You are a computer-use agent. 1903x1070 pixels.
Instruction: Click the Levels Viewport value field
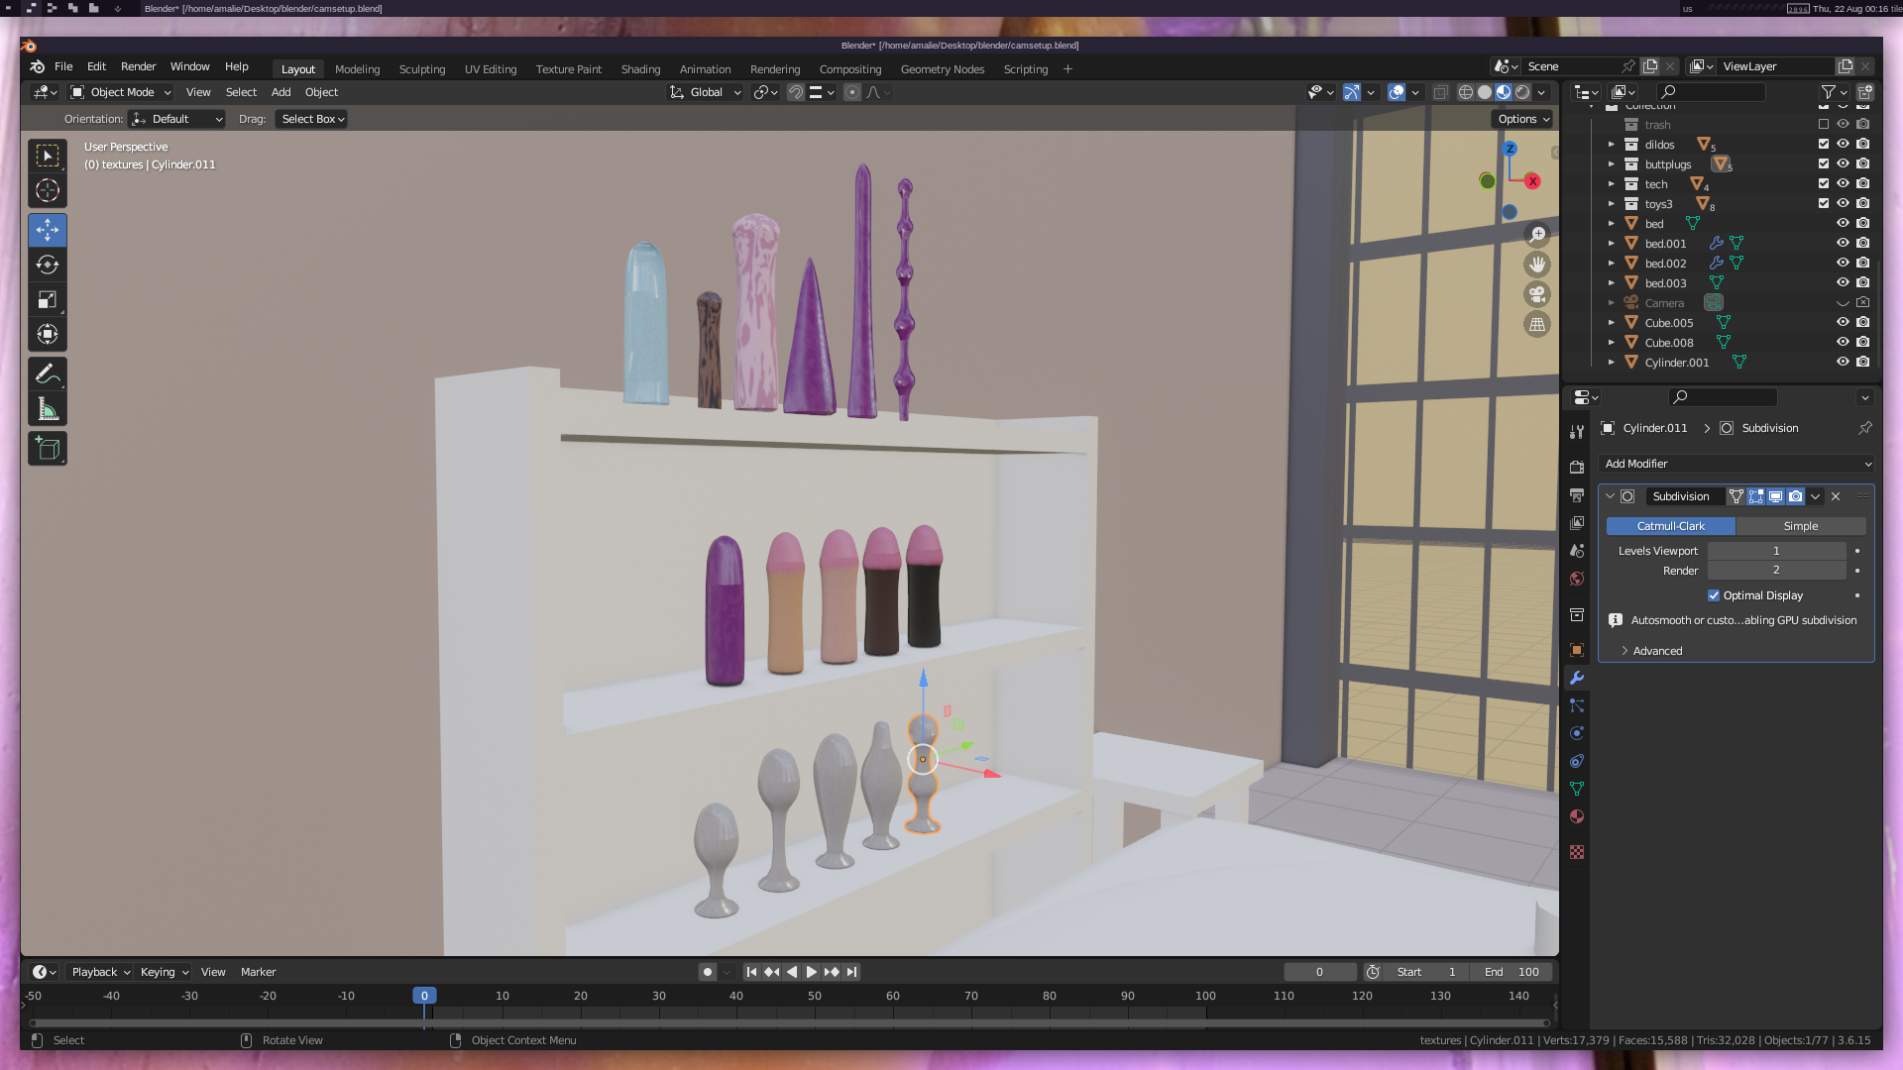tap(1775, 551)
